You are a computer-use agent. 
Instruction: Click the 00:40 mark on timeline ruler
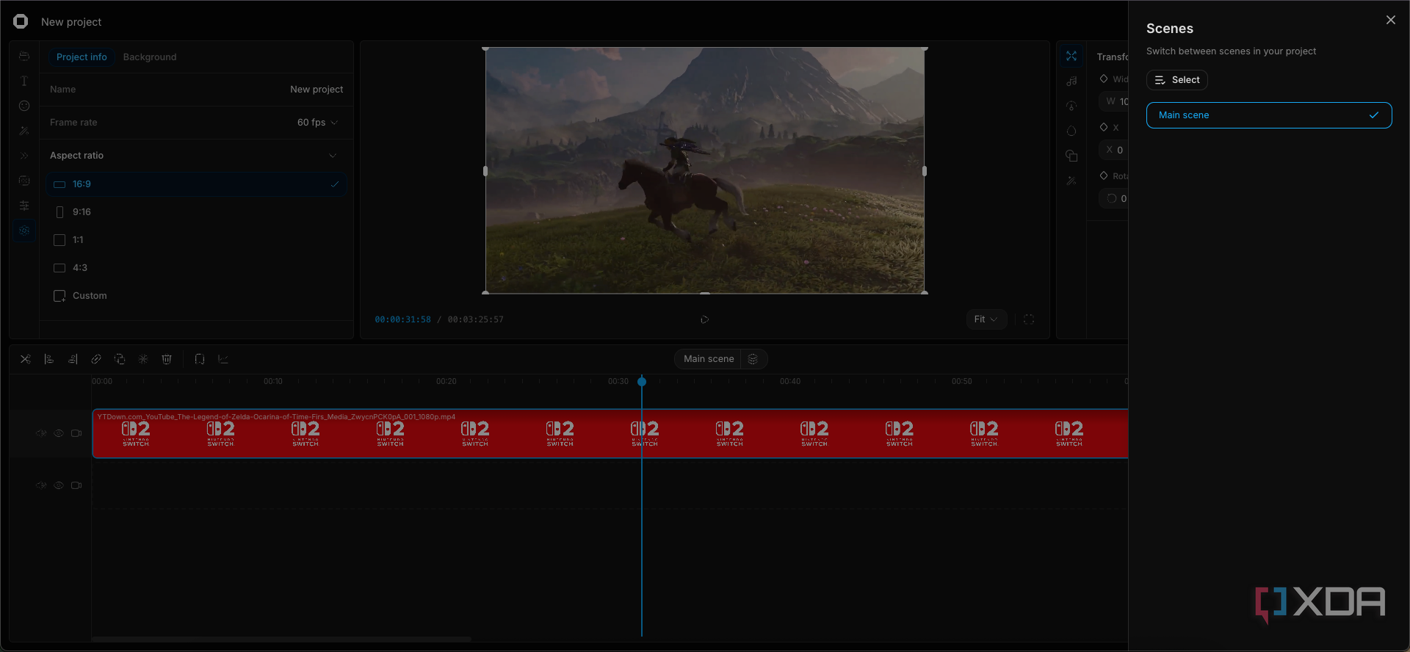(790, 382)
